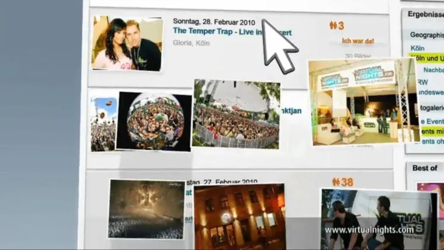Click the attendee icon showing 38
The image size is (444, 250).
(x=342, y=182)
